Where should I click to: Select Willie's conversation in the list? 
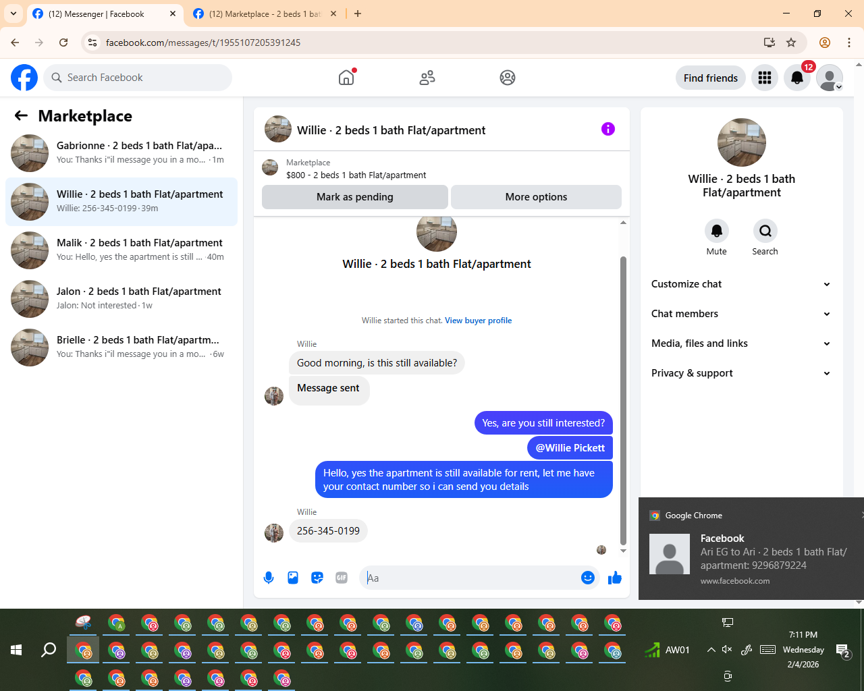[x=122, y=202]
